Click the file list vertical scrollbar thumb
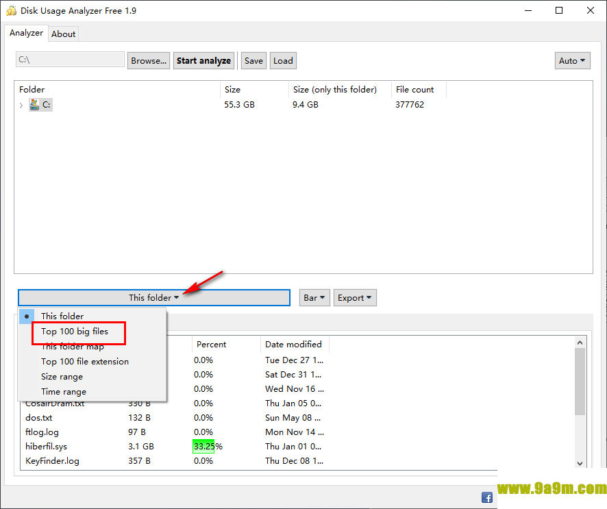 click(580, 382)
